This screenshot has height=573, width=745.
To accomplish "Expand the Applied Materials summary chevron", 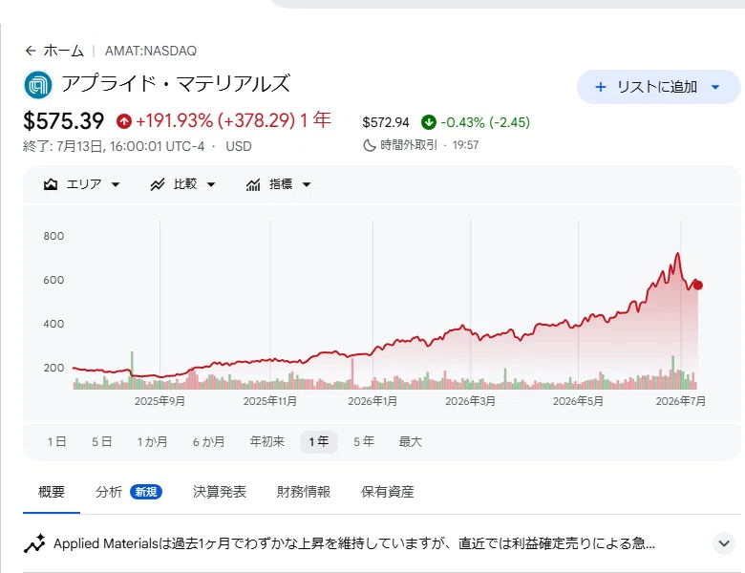I will coord(724,543).
